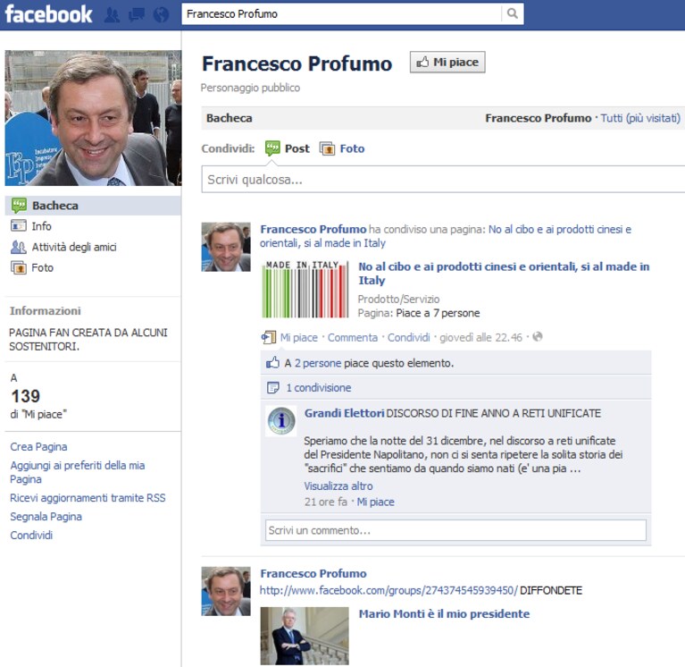Like the Grandi Elettori comment
The image size is (685, 667).
pyautogui.click(x=376, y=502)
